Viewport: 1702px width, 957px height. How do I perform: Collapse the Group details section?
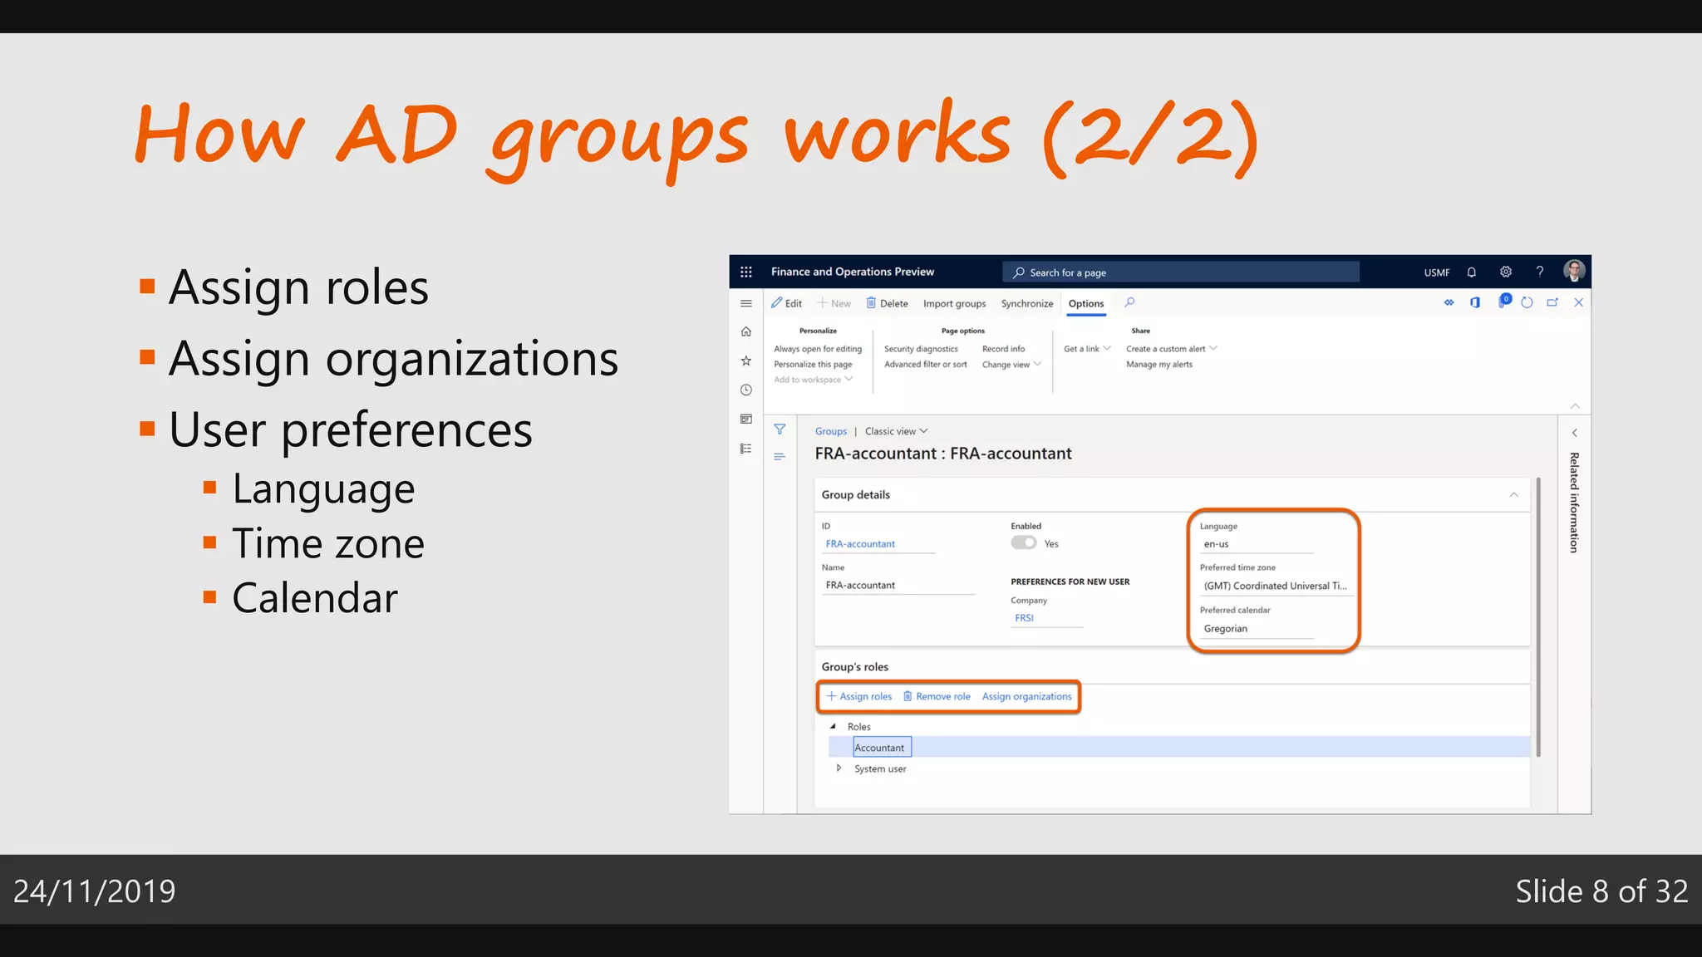[x=1513, y=494]
